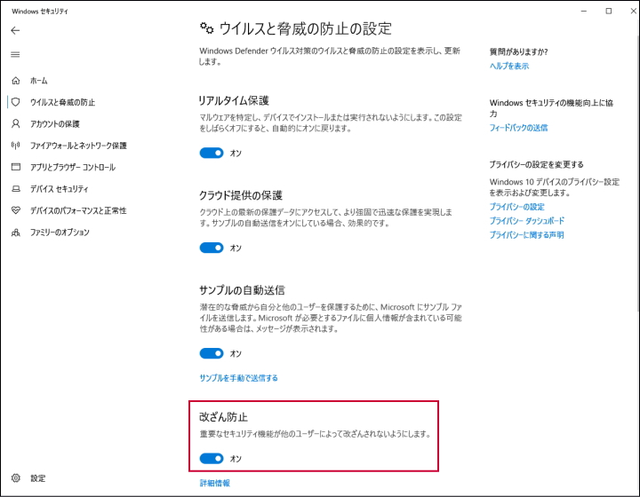Open アプリとブラウザー コントロール window icon
The image size is (640, 497).
click(x=15, y=168)
